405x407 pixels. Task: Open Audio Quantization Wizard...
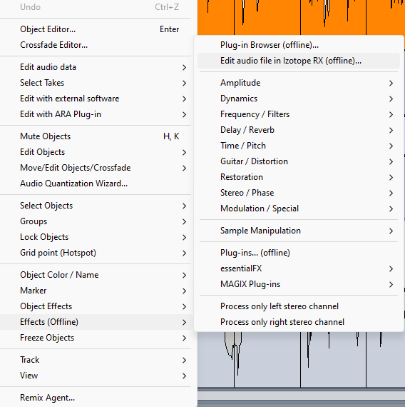(x=96, y=184)
